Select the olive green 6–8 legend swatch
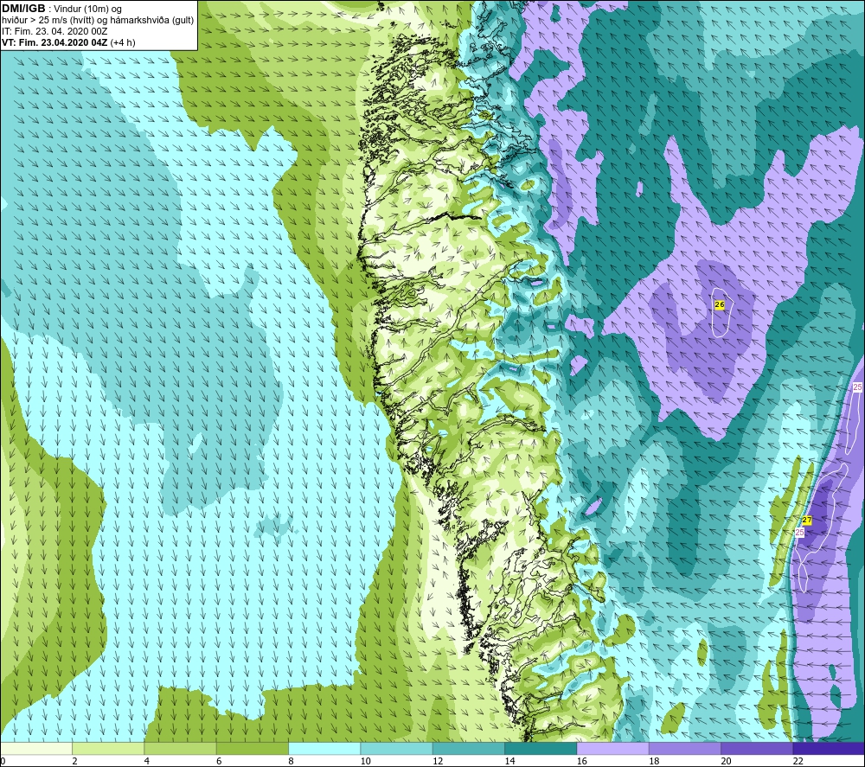Screen dimensions: 865x767 tap(252, 748)
